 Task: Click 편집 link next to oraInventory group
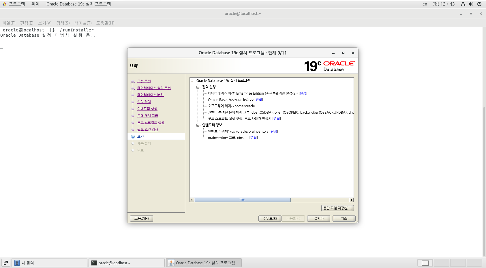[x=254, y=138]
